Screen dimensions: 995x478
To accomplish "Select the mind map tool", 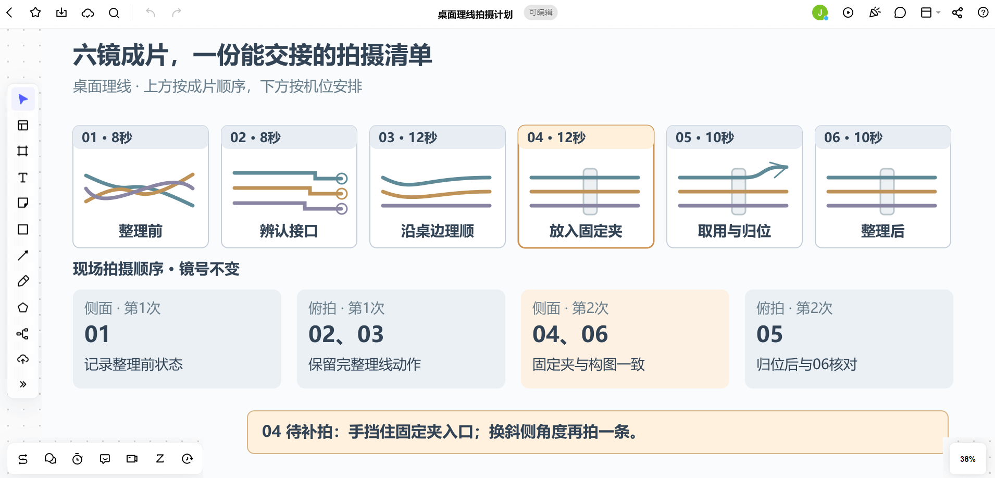I will [23, 334].
